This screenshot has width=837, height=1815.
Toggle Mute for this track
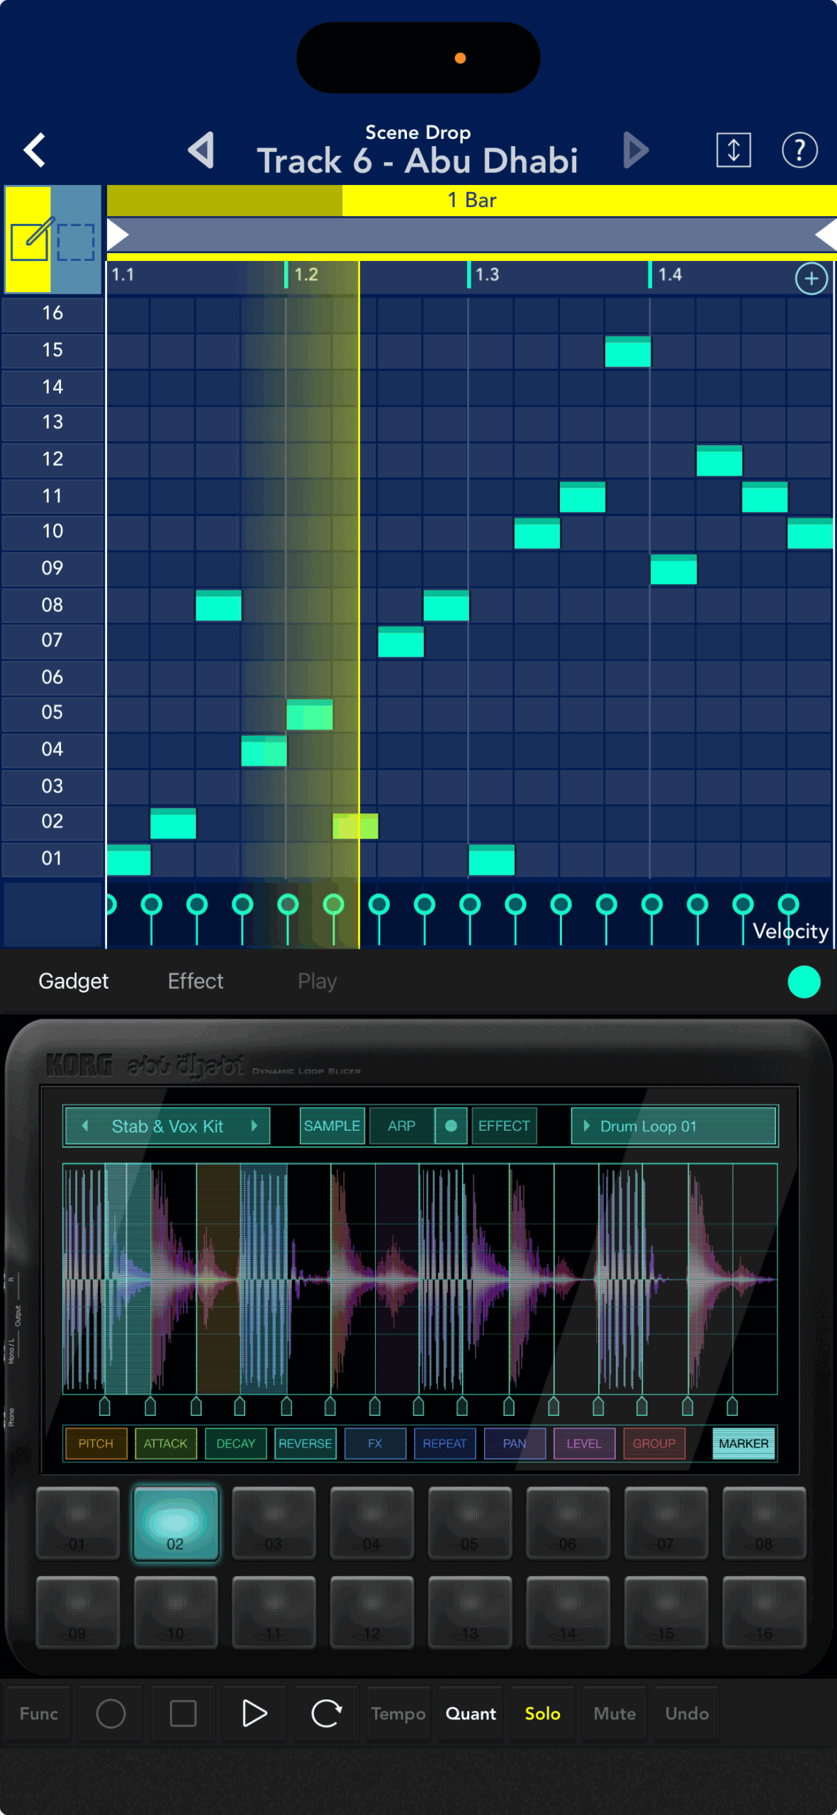coord(614,1714)
